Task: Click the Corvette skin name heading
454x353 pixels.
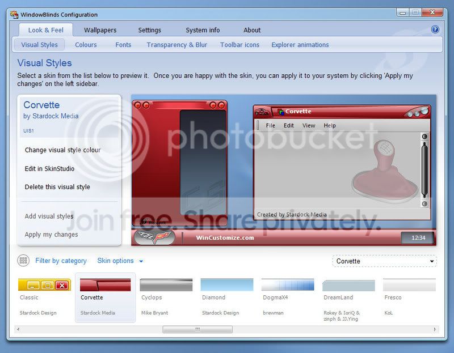Action: (x=41, y=105)
